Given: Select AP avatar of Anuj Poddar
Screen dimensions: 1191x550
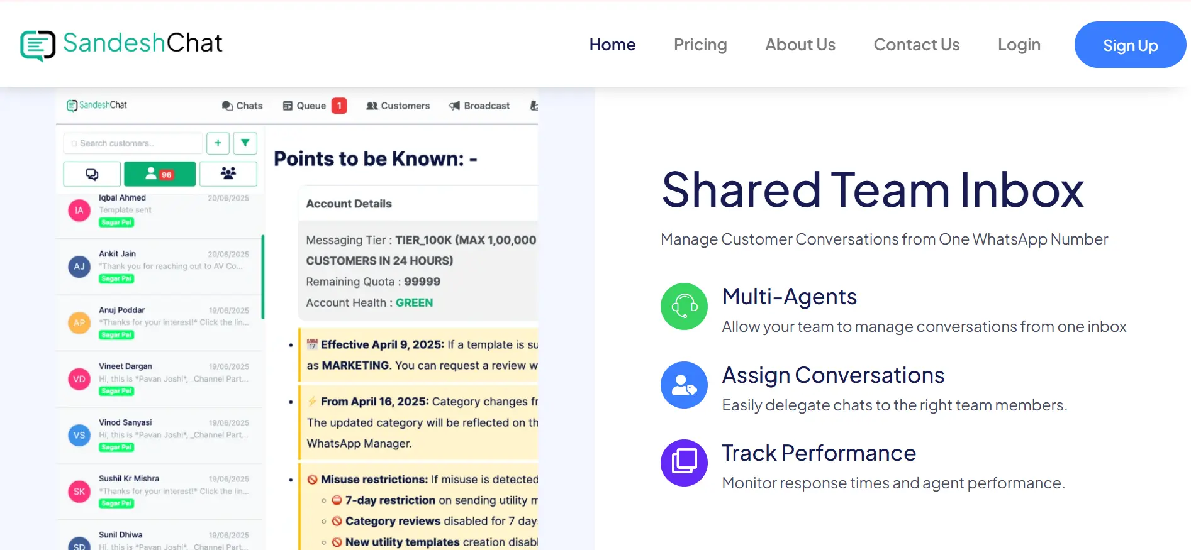Looking at the screenshot, I should (x=79, y=322).
